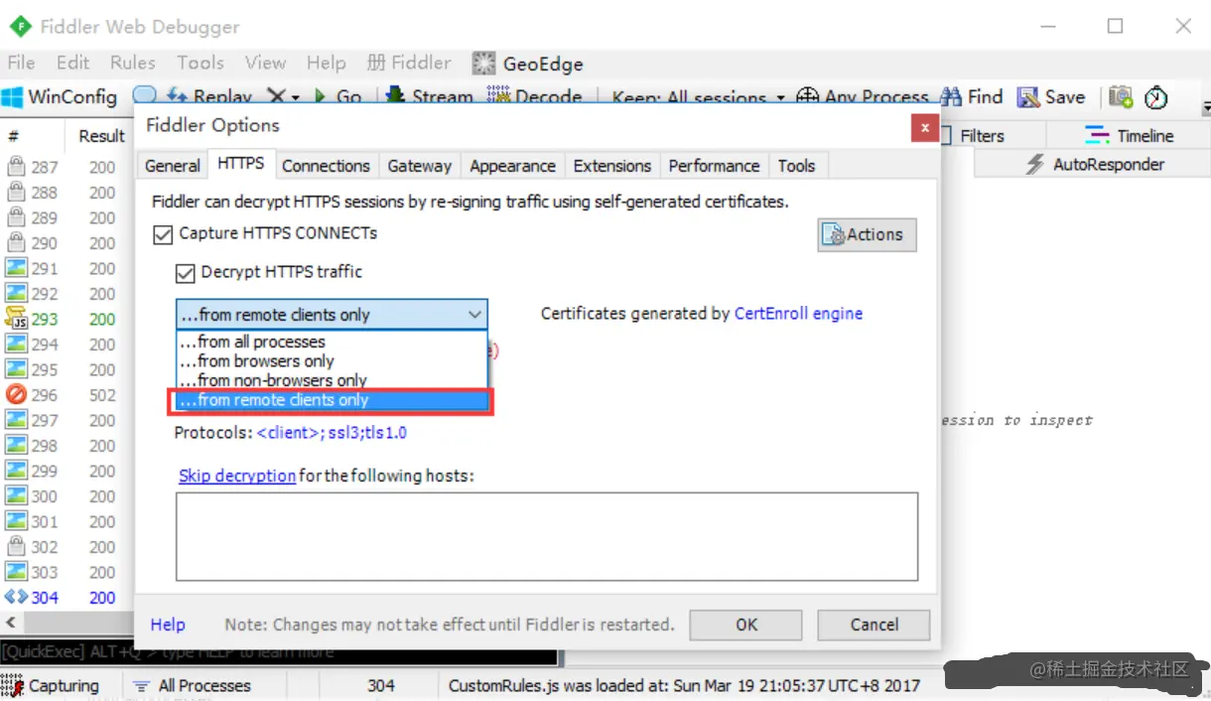The height and width of the screenshot is (701, 1211).
Task: Replay sessions via the Replay toolbar button
Action: click(x=210, y=97)
